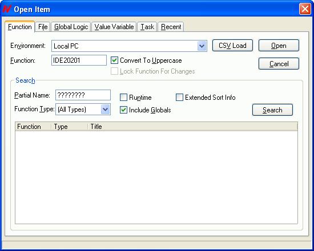Uncheck the Include Globals checkbox
Viewport: 314px width, 251px height.
tap(123, 110)
